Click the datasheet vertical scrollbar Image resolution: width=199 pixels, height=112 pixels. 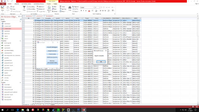[198, 60]
